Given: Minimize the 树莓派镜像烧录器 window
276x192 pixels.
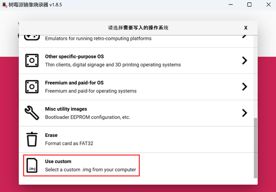Looking at the screenshot, I should click(231, 4).
